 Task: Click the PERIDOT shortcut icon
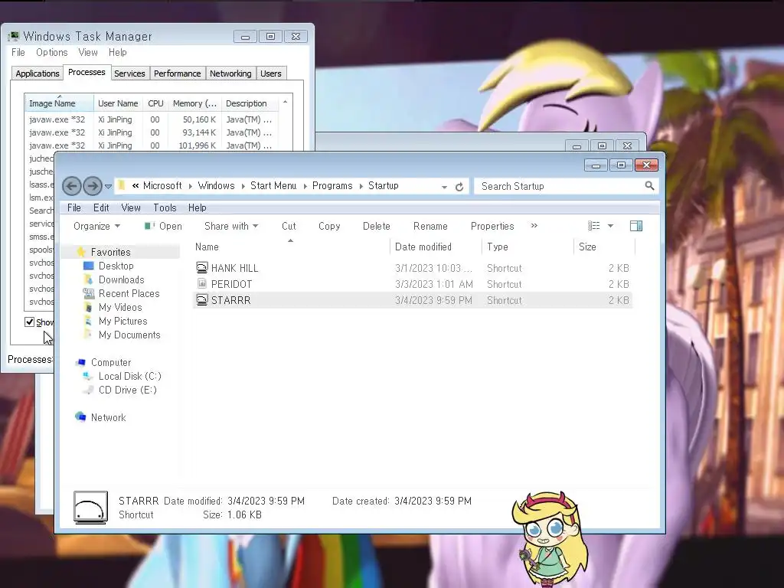click(x=201, y=283)
